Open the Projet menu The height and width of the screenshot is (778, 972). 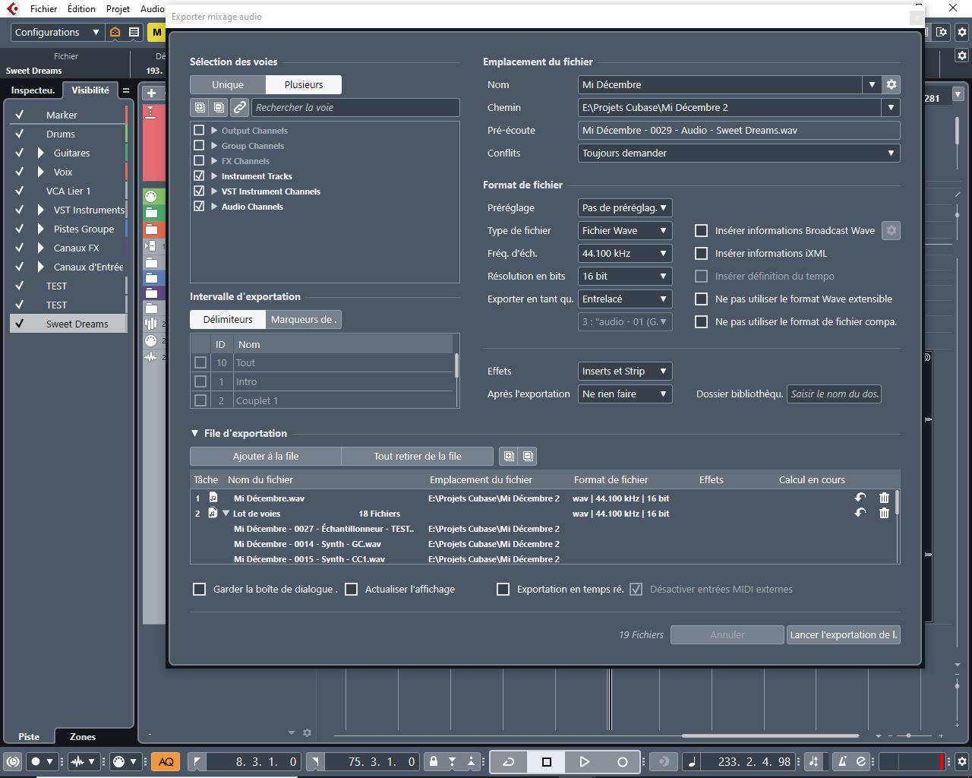[x=118, y=8]
